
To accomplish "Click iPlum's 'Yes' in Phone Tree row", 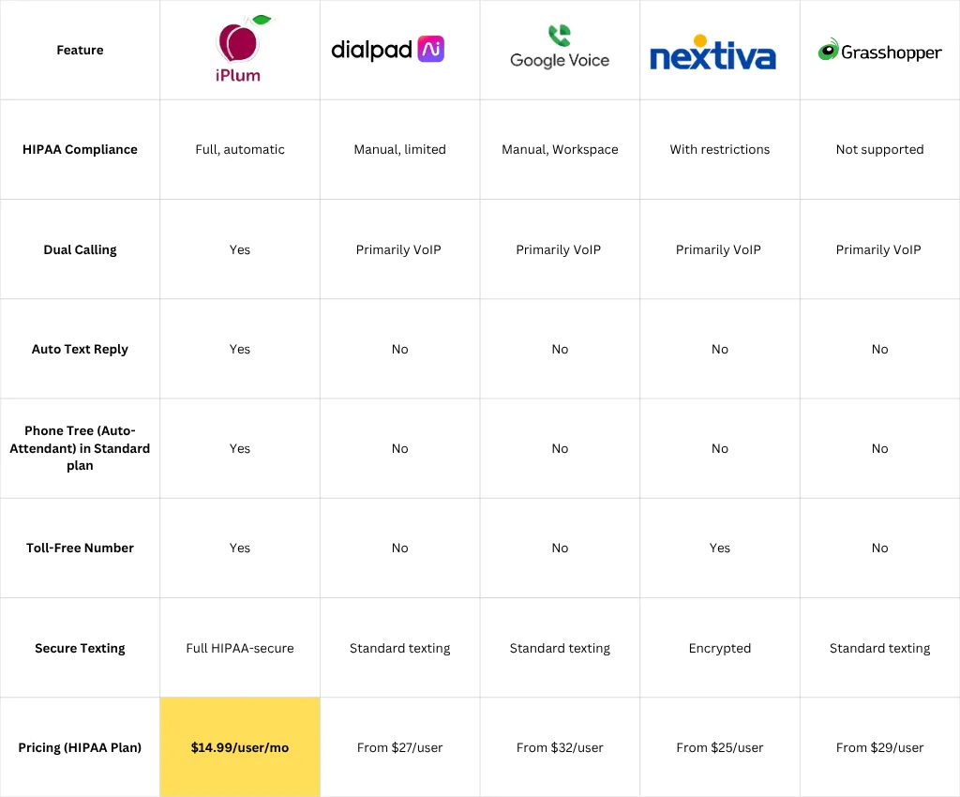I will click(240, 448).
